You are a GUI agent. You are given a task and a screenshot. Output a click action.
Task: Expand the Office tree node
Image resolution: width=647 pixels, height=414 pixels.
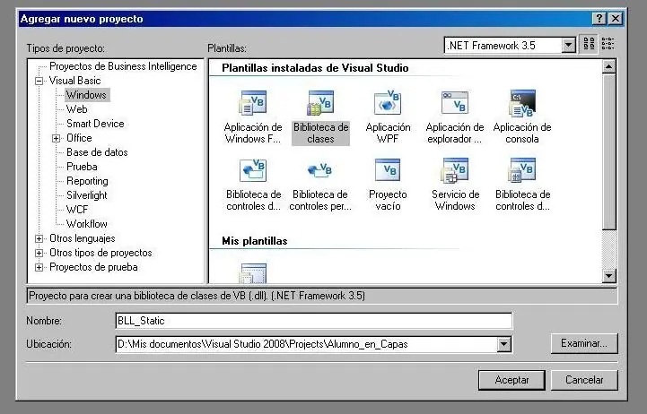57,138
